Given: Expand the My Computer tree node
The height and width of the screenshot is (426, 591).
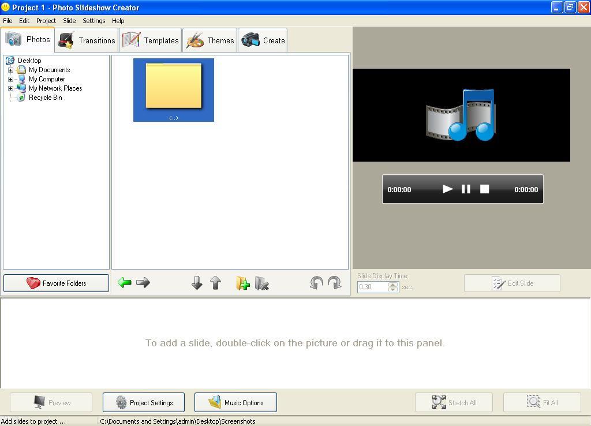Looking at the screenshot, I should (x=12, y=79).
